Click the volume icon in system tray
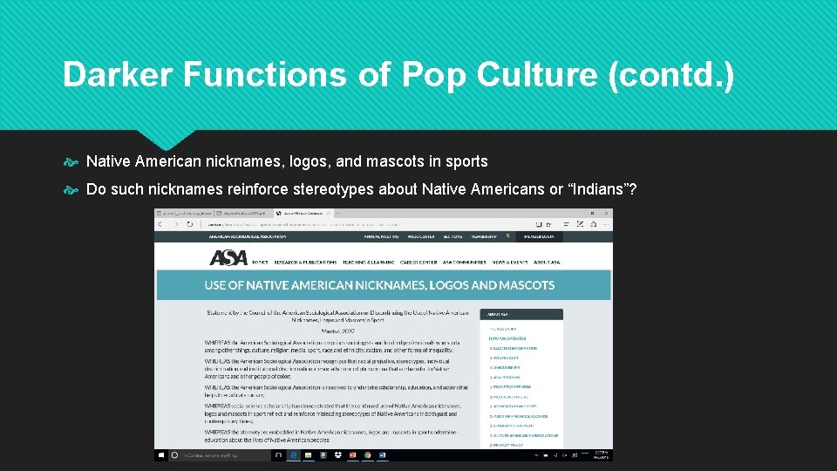This screenshot has height=471, width=837. (x=565, y=455)
